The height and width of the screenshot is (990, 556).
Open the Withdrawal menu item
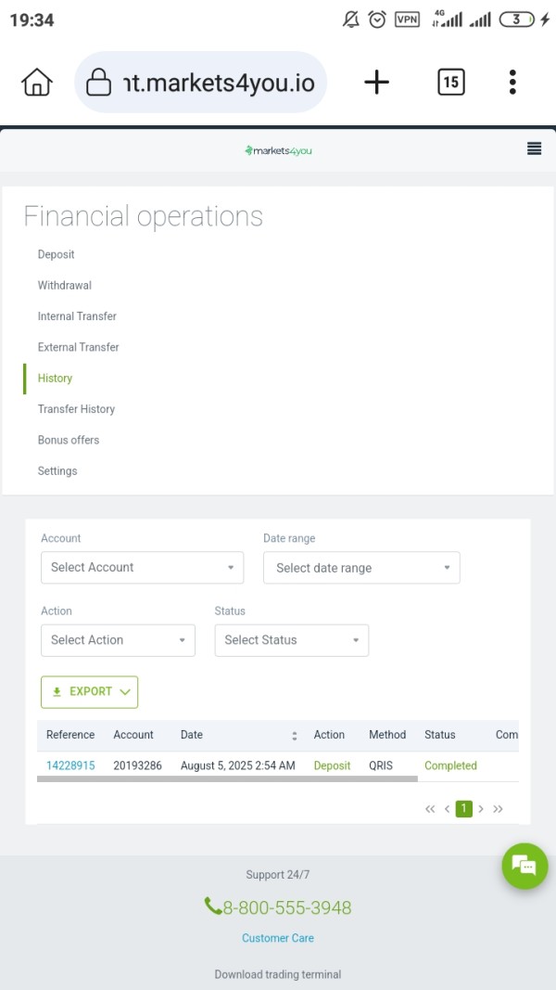click(64, 286)
